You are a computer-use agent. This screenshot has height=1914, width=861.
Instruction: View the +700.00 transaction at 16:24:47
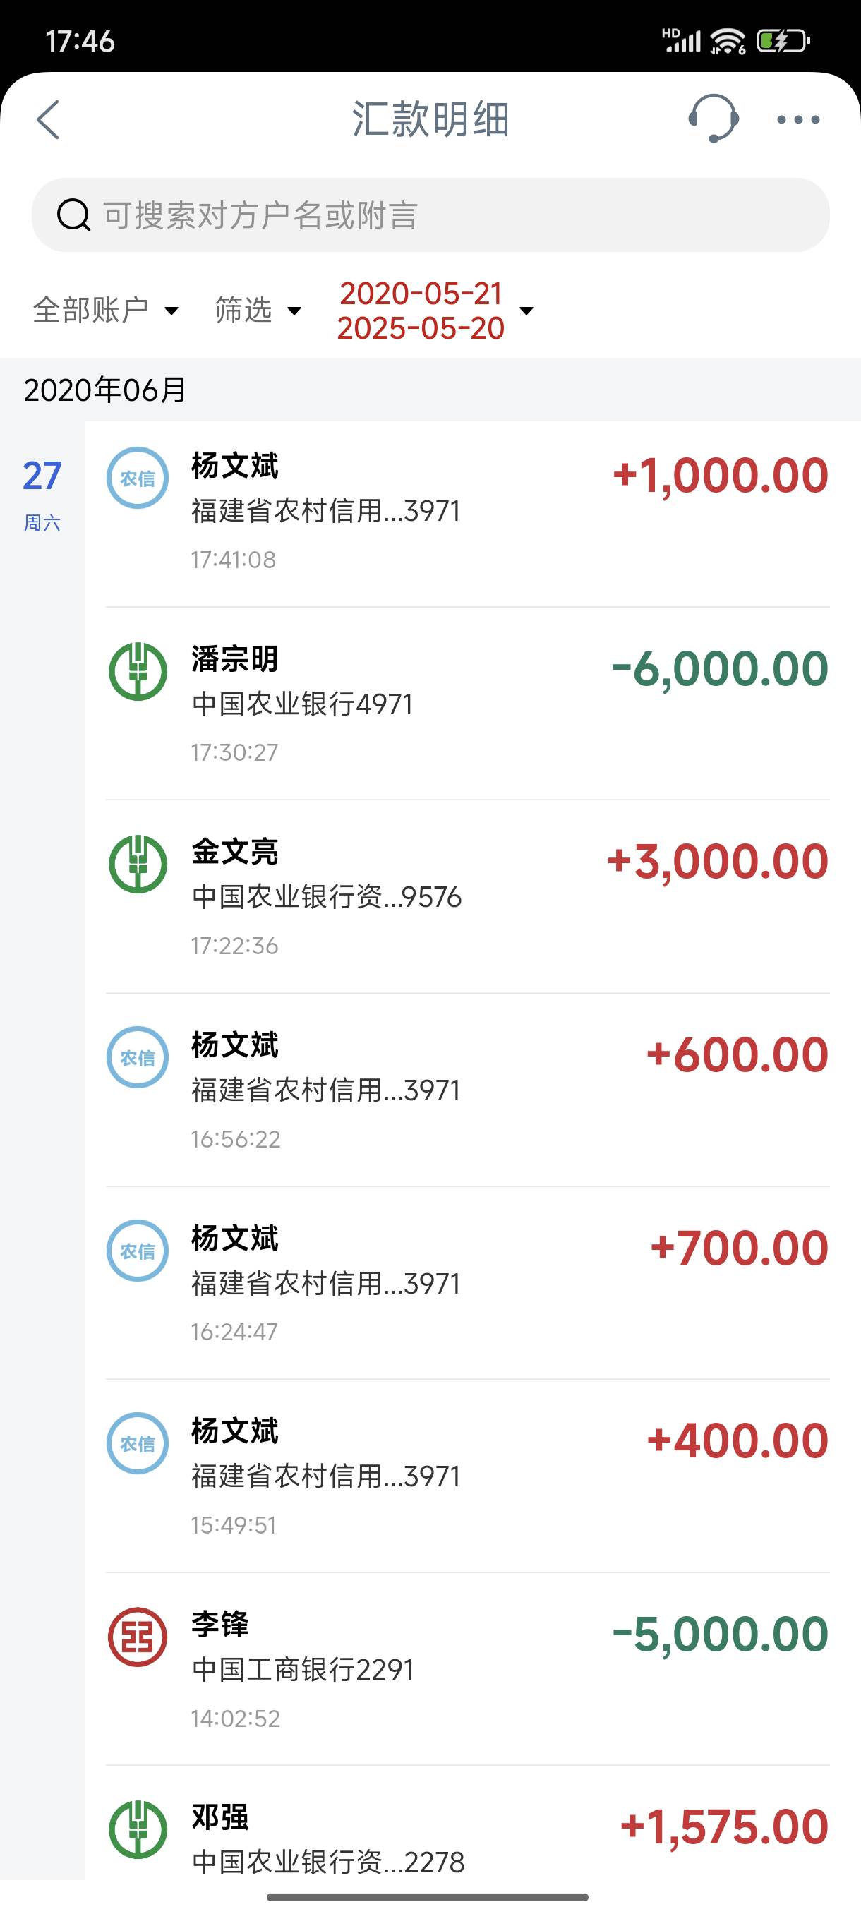pos(467,1283)
